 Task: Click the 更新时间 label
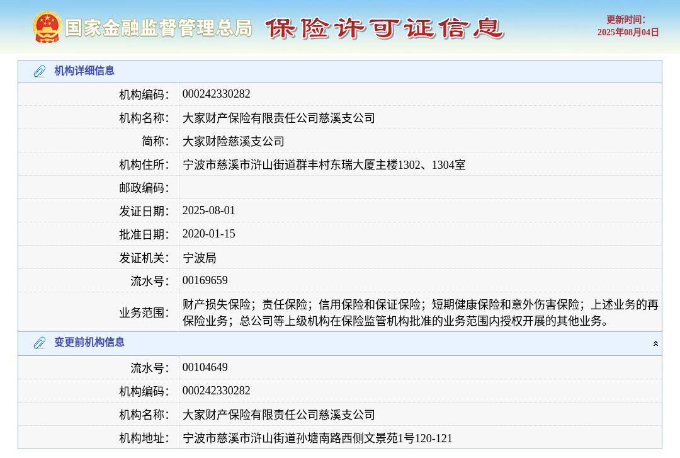coord(625,20)
